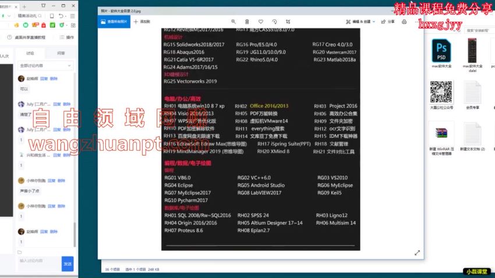This screenshot has width=495, height=278.
Task: Click 'RH08 Eplan2.7' in the photo
Action: click(253, 230)
